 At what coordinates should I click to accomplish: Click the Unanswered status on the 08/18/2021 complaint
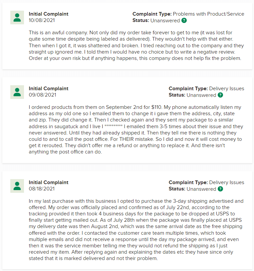pos(201,189)
